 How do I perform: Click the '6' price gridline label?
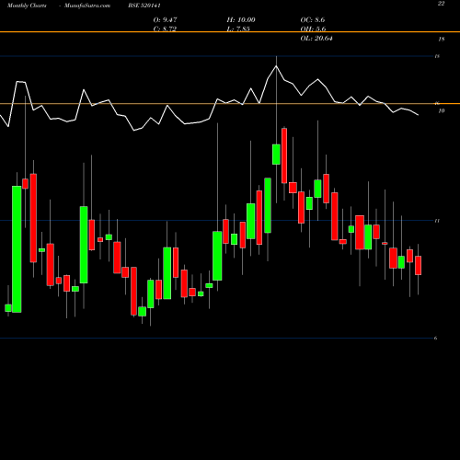[436, 339]
